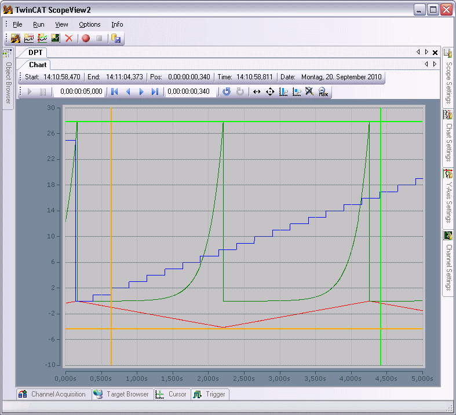456x415 pixels.
Task: Step forward with the blue right arrow
Action: click(141, 92)
